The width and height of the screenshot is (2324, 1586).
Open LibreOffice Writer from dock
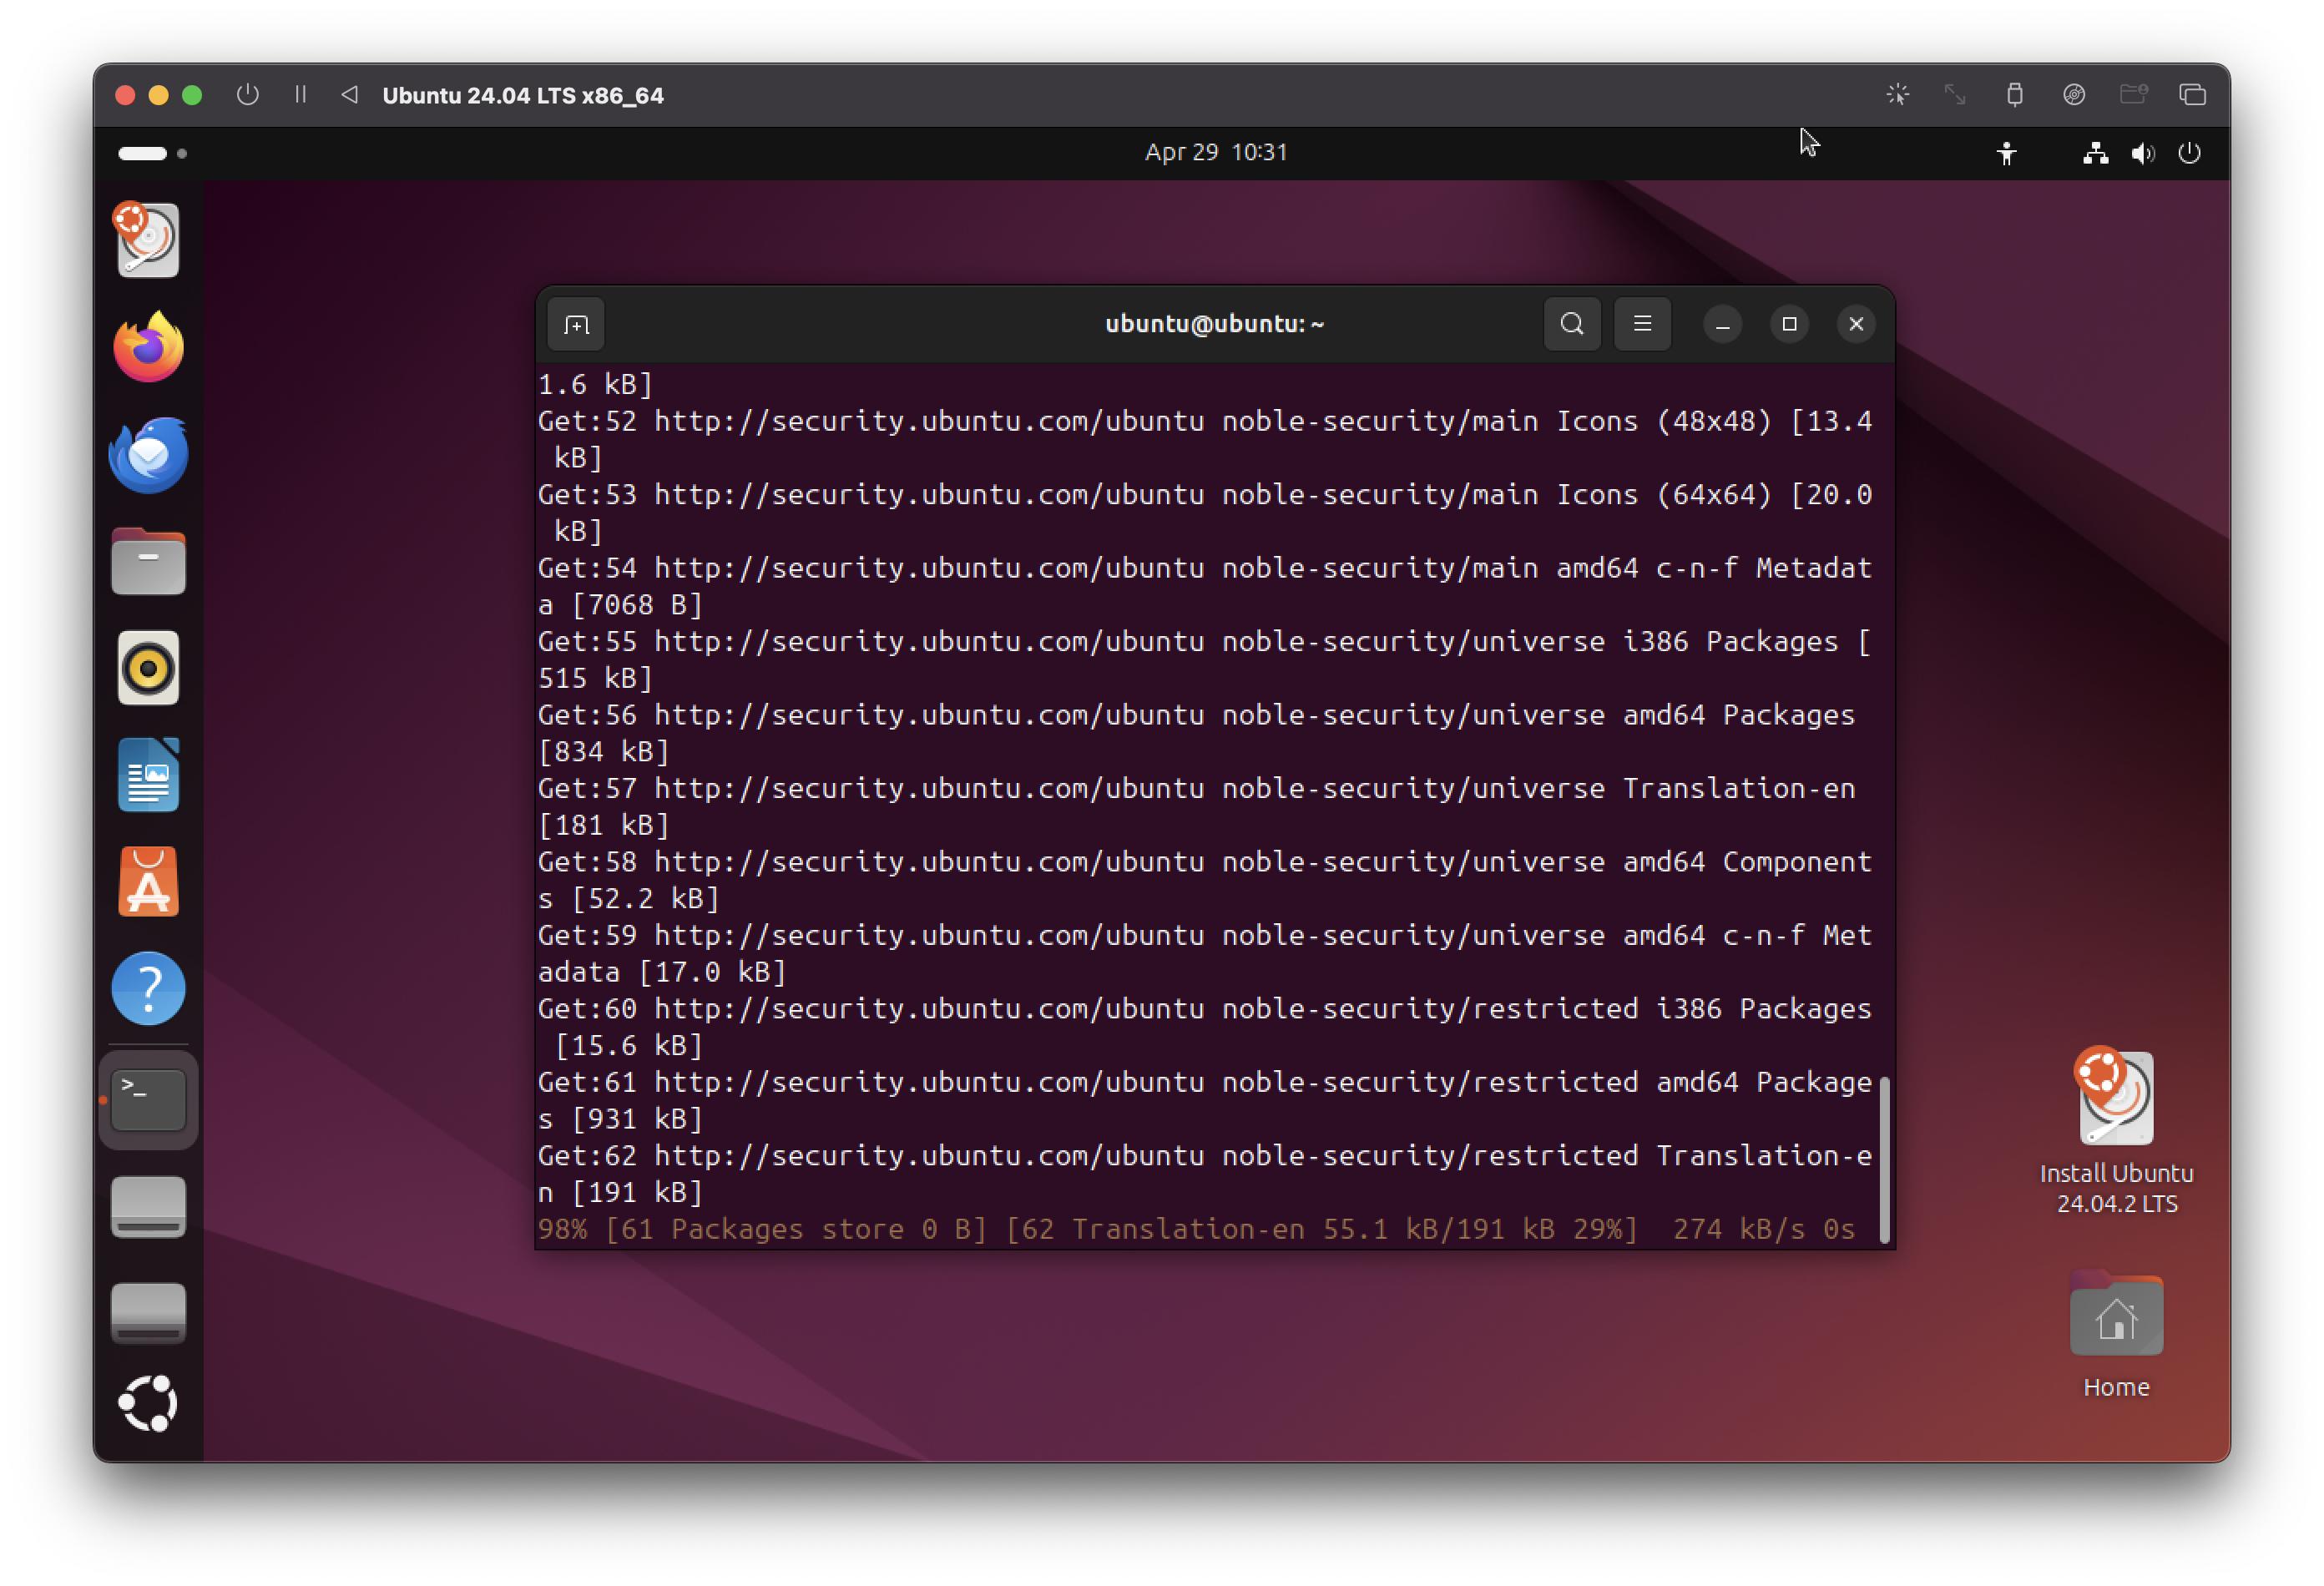148,775
